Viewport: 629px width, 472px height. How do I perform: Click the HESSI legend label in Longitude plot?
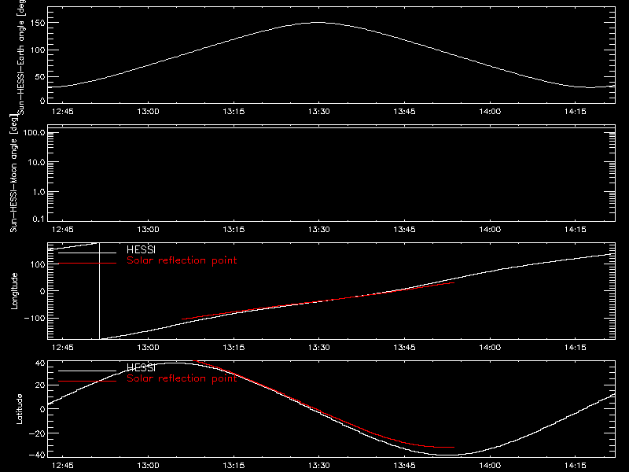(x=141, y=249)
